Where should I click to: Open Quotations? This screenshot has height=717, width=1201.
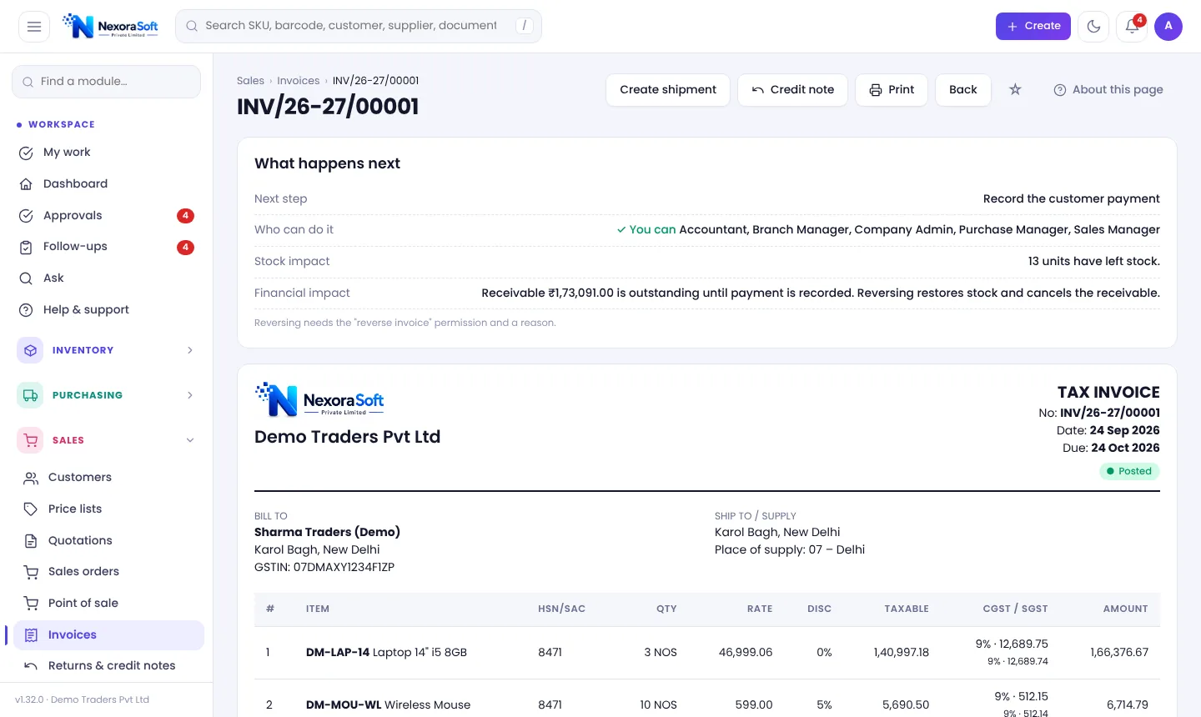pos(108,541)
